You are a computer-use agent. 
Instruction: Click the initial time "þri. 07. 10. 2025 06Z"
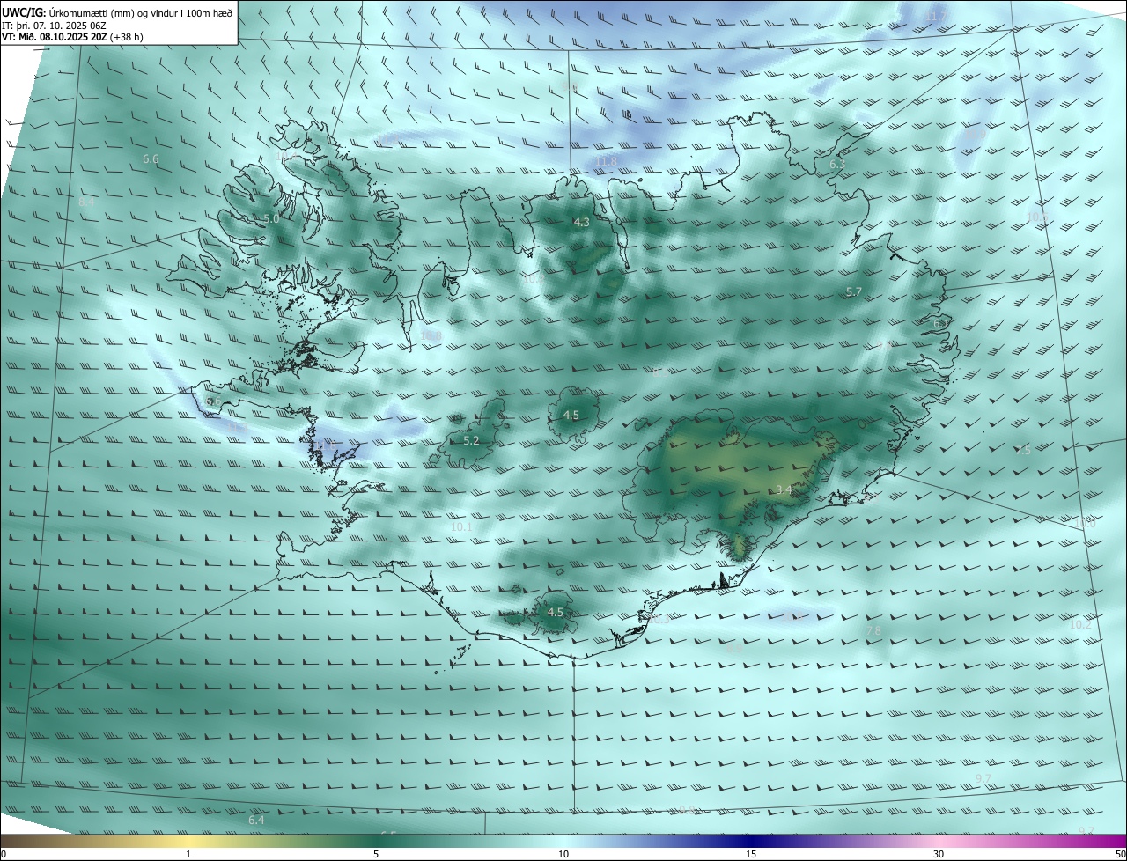61,26
